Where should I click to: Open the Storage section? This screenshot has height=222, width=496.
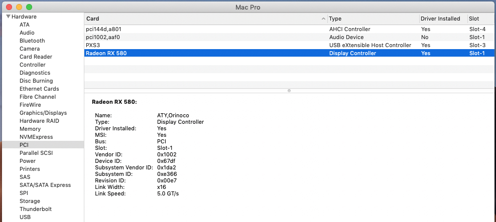30,201
